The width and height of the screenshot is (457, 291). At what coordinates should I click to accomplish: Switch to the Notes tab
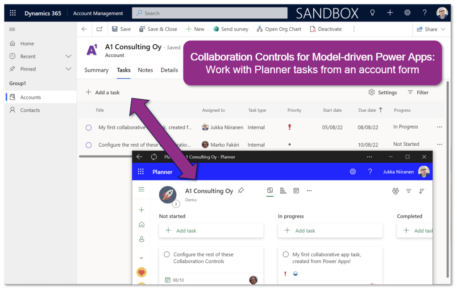[x=145, y=70]
